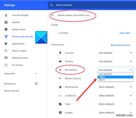Screen dimensions: 136x118
Task: Click the Location pin icon
Action: point(60,53)
